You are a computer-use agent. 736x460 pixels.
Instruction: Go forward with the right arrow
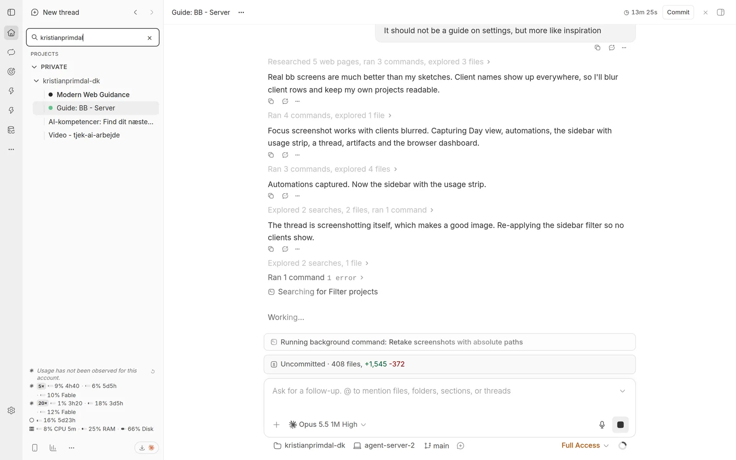[152, 12]
